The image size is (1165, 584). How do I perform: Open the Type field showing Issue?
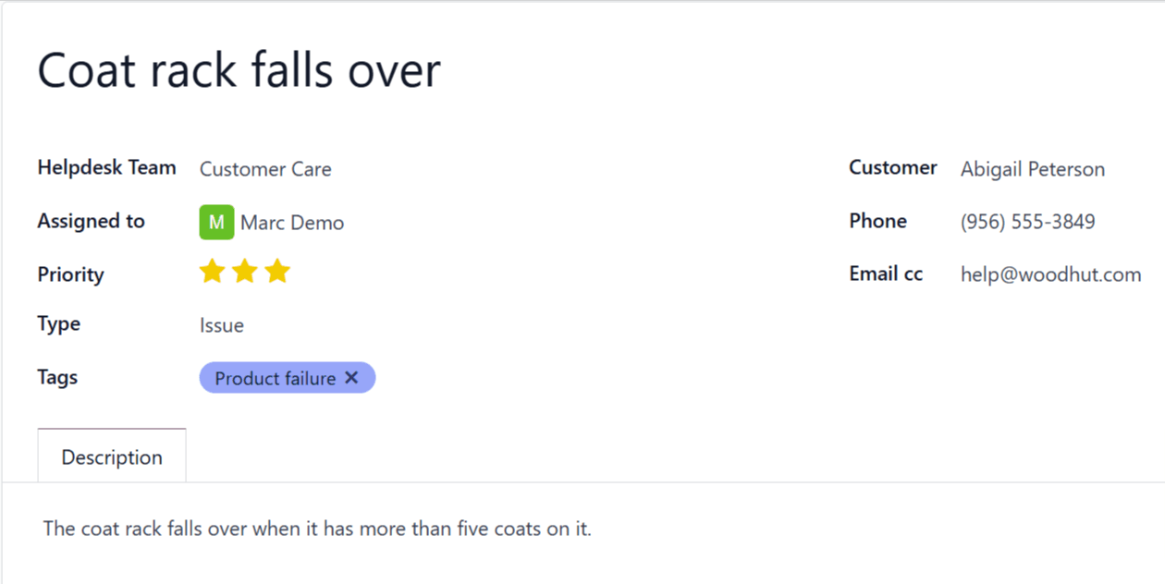pos(222,325)
